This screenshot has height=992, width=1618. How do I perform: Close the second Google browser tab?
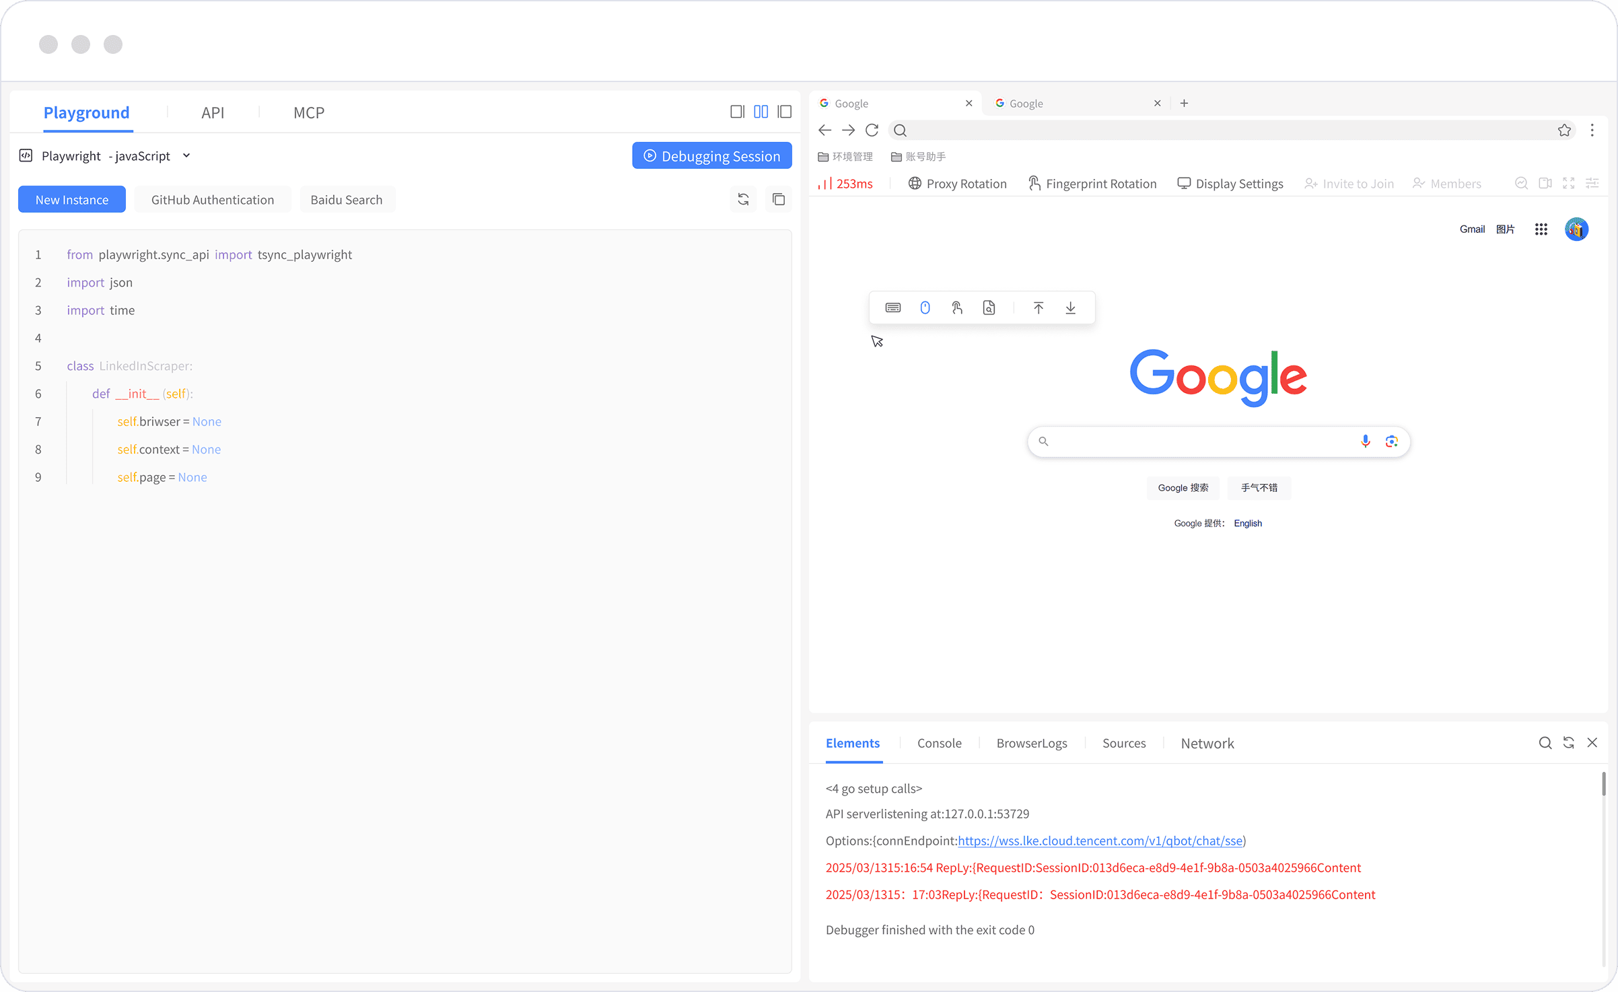point(1157,103)
